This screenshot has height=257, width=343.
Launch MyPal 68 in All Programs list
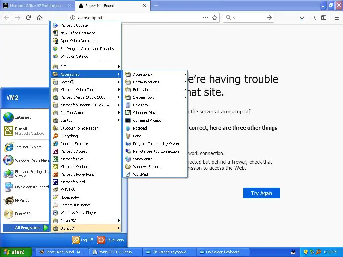click(x=86, y=190)
